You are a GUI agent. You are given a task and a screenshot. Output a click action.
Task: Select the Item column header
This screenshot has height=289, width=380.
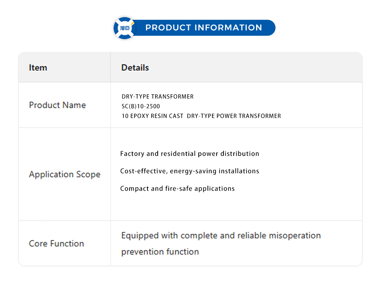pos(38,68)
